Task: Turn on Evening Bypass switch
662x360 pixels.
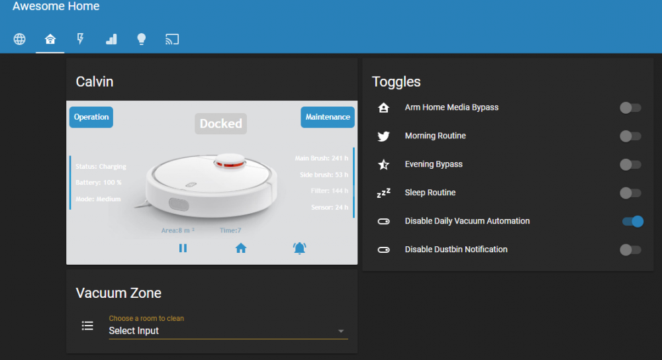Action: pyautogui.click(x=631, y=165)
